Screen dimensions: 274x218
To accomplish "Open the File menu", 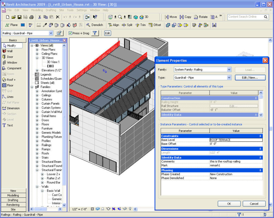I will click(x=9, y=10).
